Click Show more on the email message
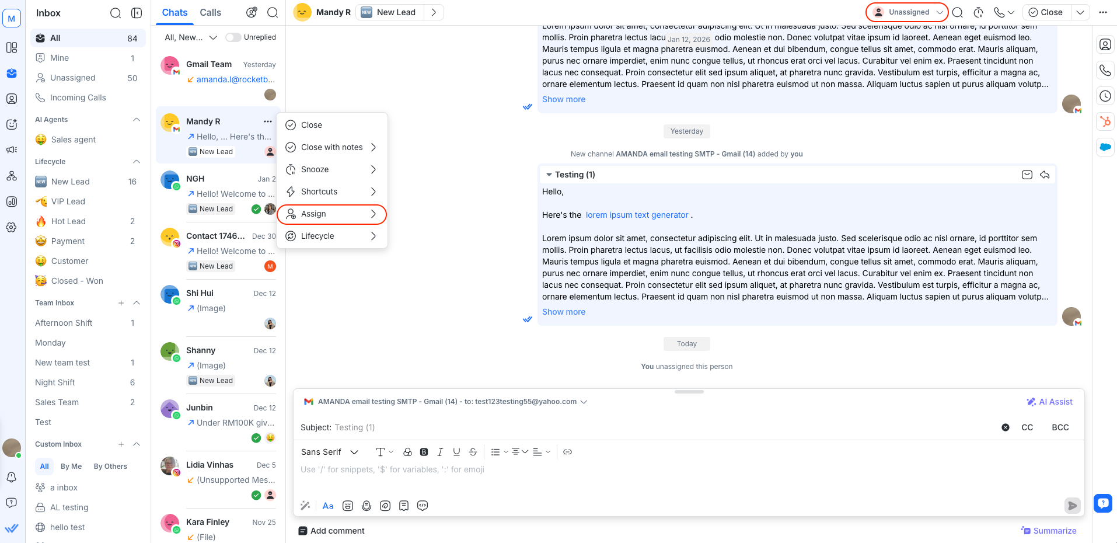Screen dimensions: 1117x543 tap(563, 311)
